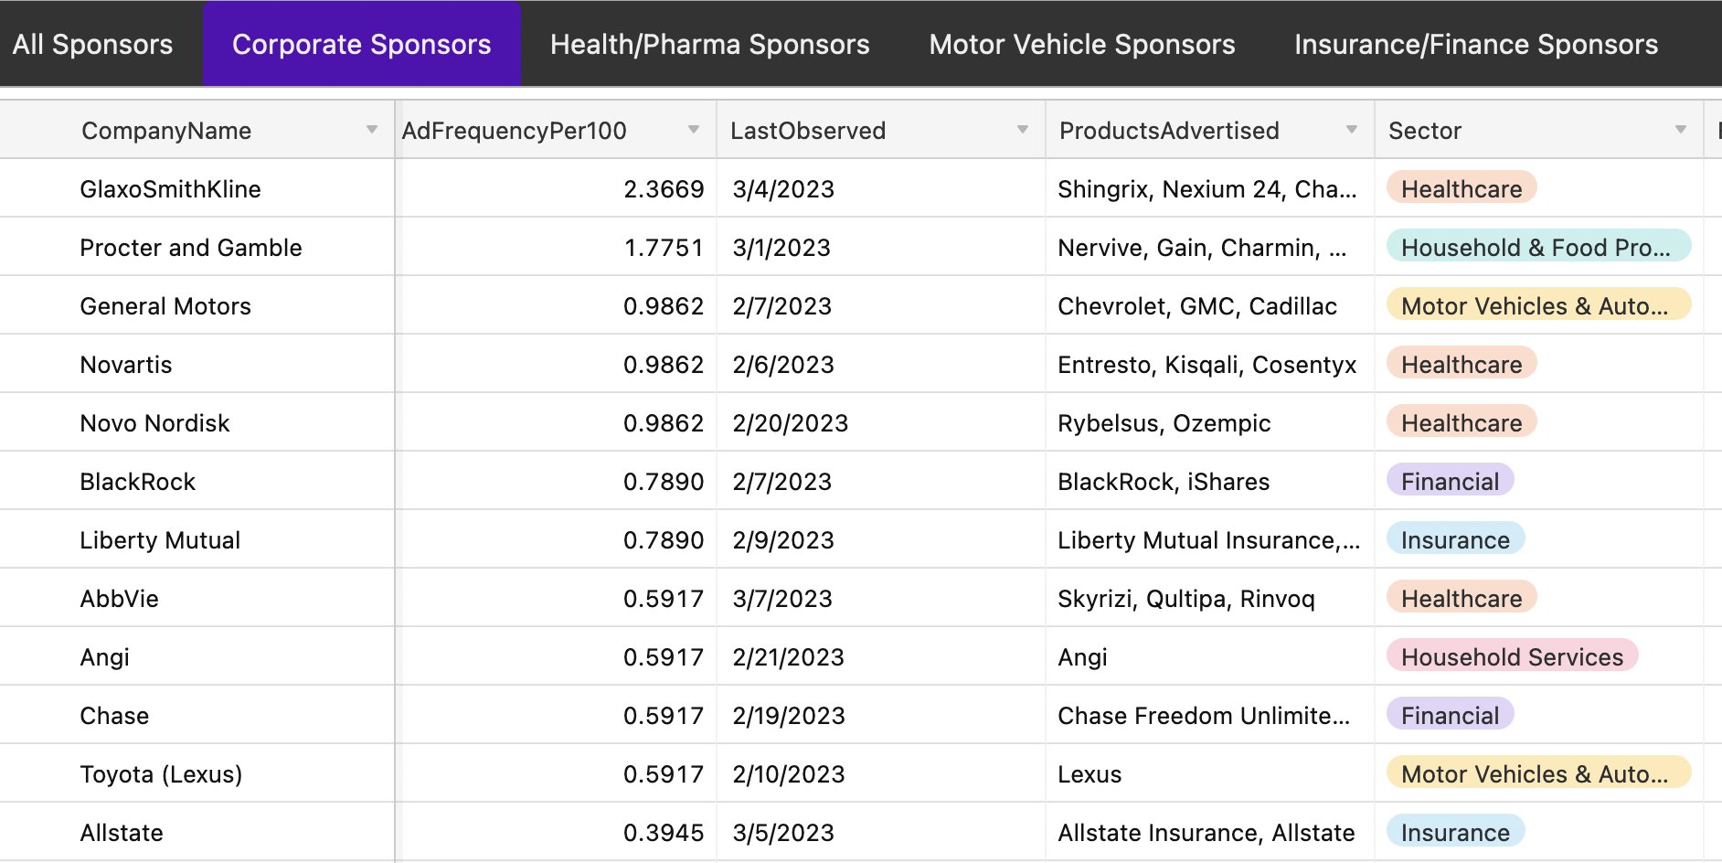
Task: Open the Sector column dropdown arrow
Action: point(1681,130)
